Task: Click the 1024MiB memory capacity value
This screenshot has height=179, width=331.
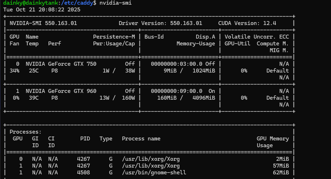Action: click(204, 71)
